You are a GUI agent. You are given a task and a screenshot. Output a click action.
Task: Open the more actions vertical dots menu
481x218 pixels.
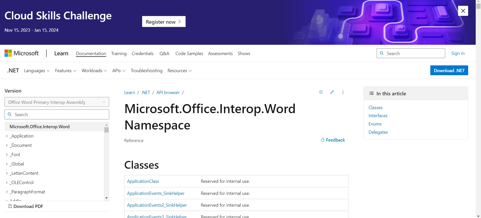pos(343,92)
